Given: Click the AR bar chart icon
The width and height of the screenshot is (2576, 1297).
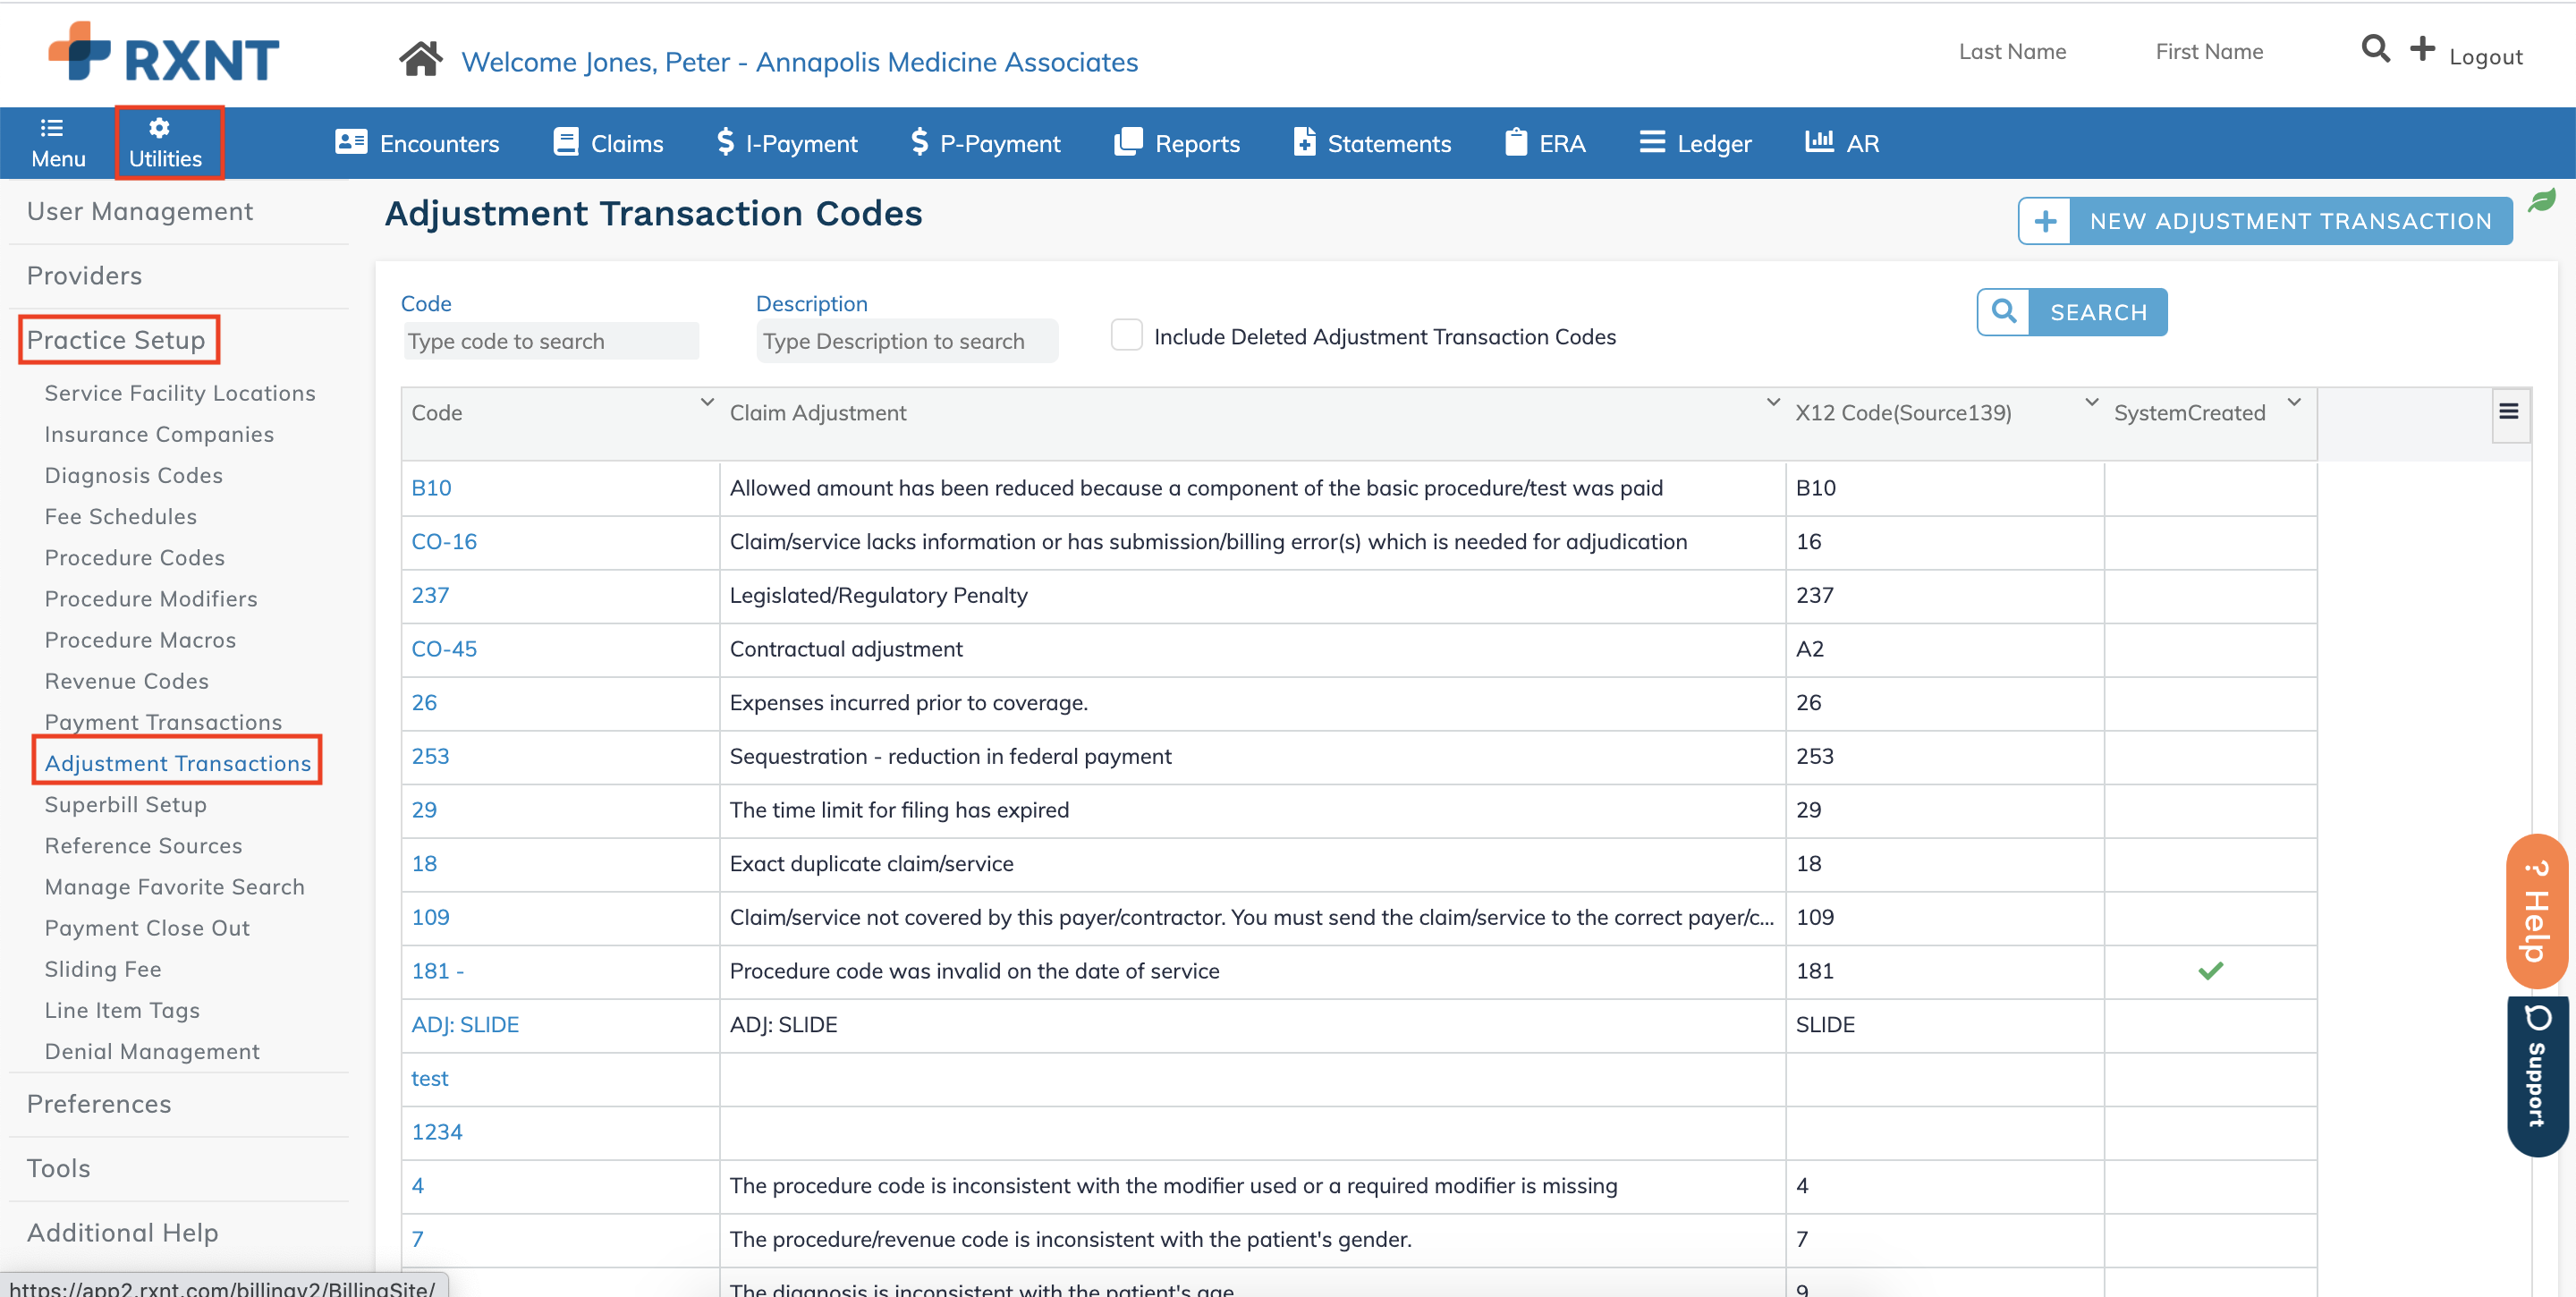Looking at the screenshot, I should [x=1819, y=140].
